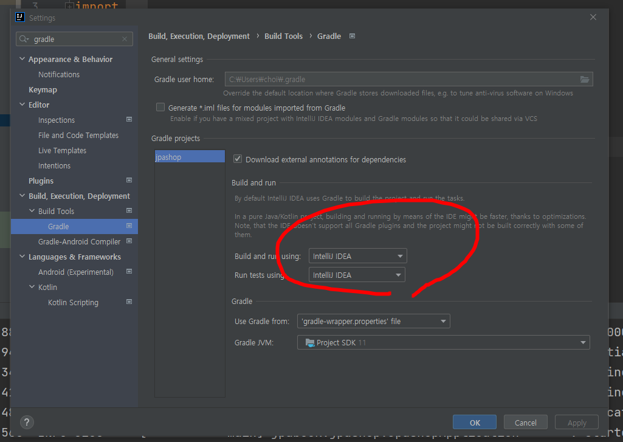Uncheck Download external annotations for dependencies
This screenshot has width=623, height=442.
tap(238, 159)
